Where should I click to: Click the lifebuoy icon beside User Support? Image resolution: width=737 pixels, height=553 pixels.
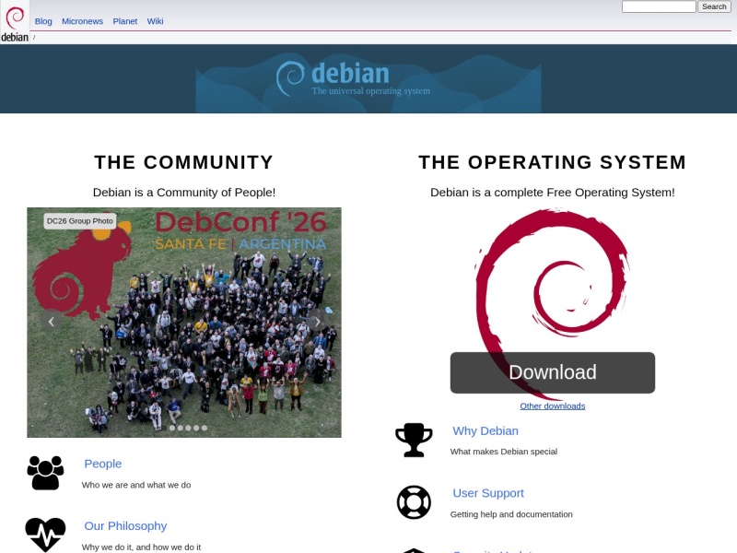point(414,502)
